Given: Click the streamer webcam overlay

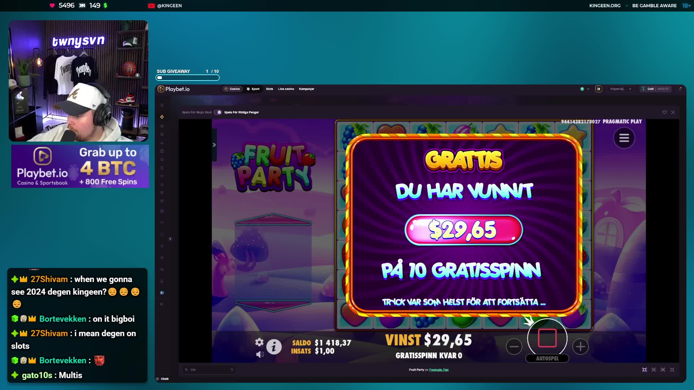Looking at the screenshot, I should pos(78,81).
